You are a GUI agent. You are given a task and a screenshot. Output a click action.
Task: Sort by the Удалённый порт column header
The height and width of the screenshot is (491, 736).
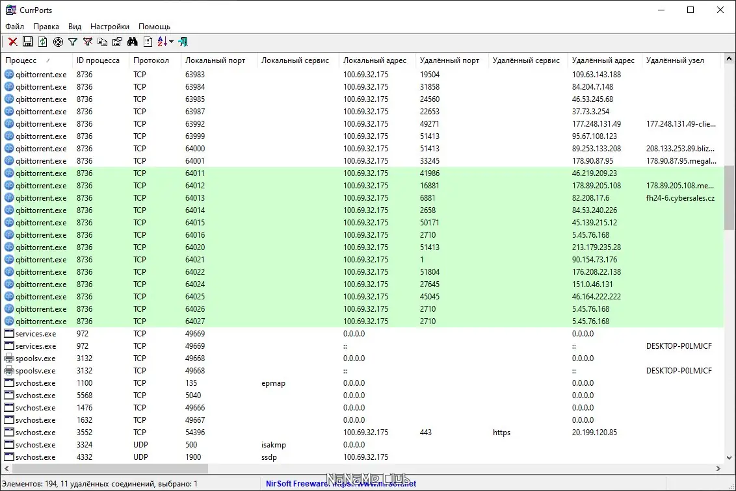(x=452, y=60)
